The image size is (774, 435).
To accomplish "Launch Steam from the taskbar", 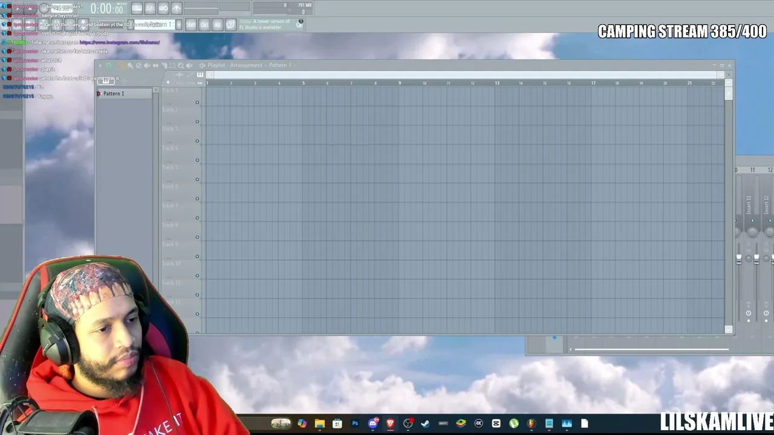I will (x=425, y=424).
